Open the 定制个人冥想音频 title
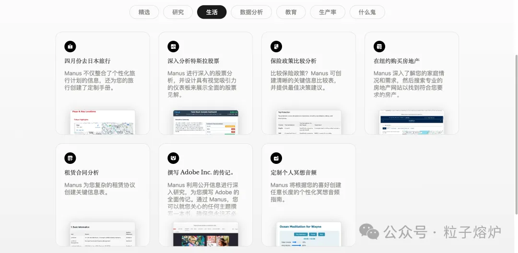518x253 pixels. click(294, 172)
